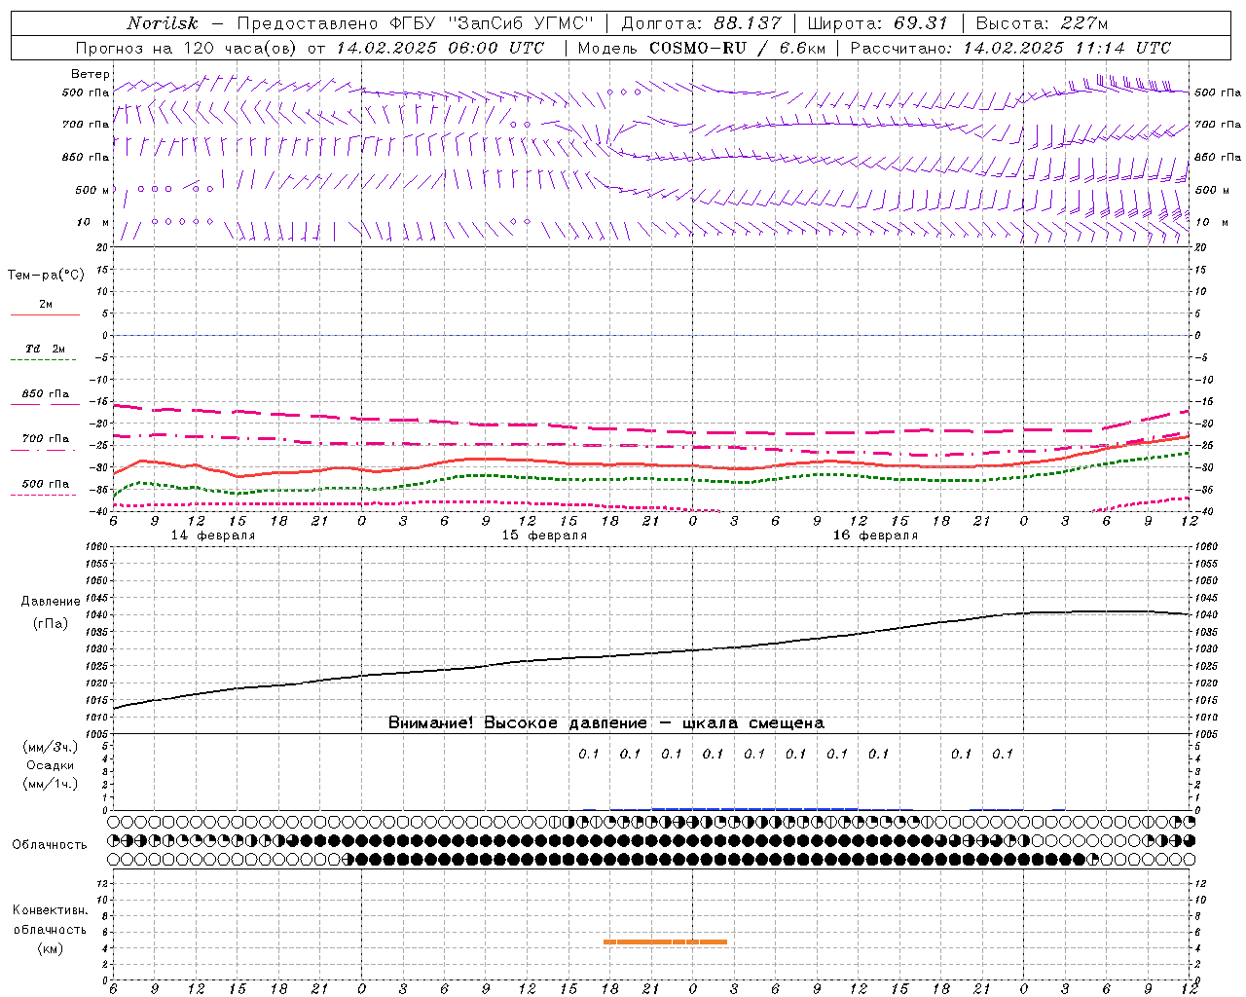Click the Осадки panel label

point(51,765)
